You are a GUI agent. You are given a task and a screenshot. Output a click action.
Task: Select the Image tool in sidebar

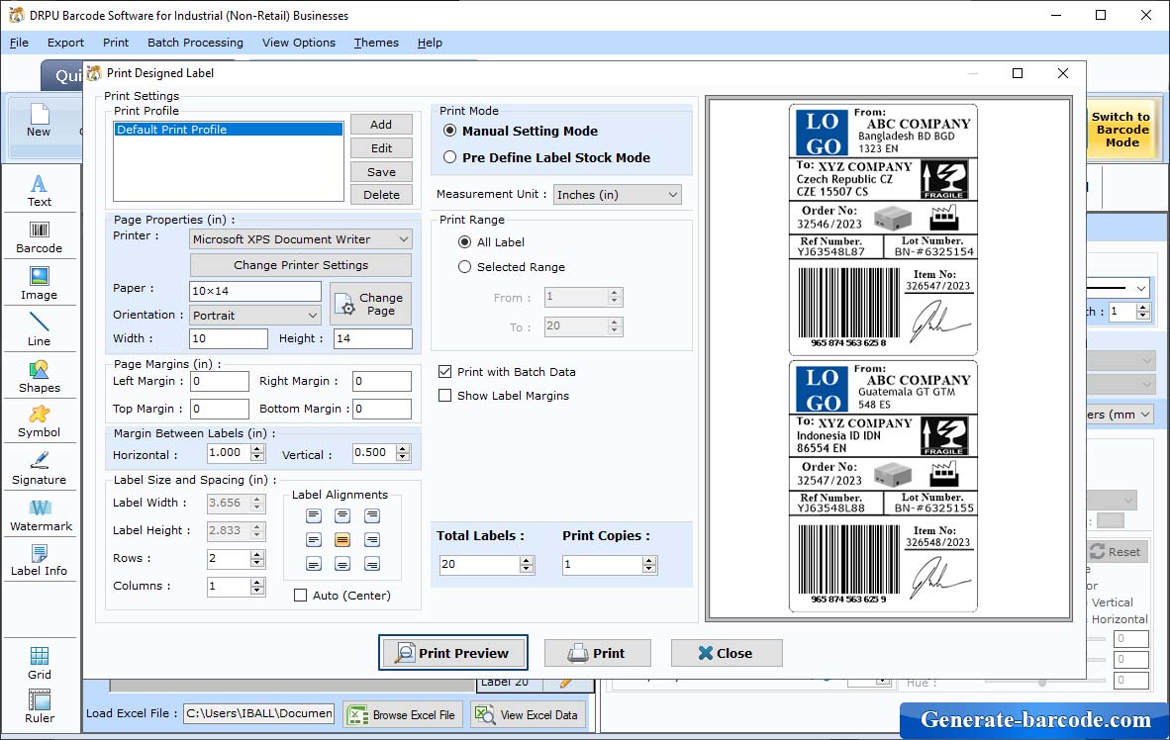click(40, 284)
